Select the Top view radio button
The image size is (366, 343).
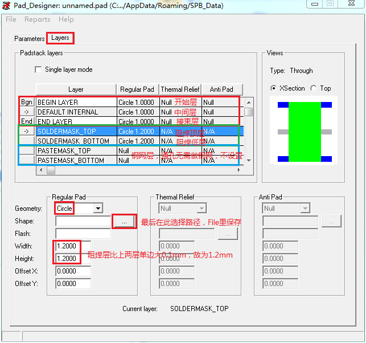314,88
